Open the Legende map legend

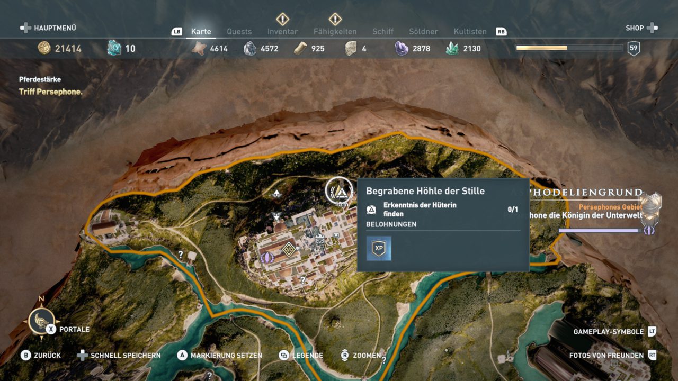click(301, 356)
